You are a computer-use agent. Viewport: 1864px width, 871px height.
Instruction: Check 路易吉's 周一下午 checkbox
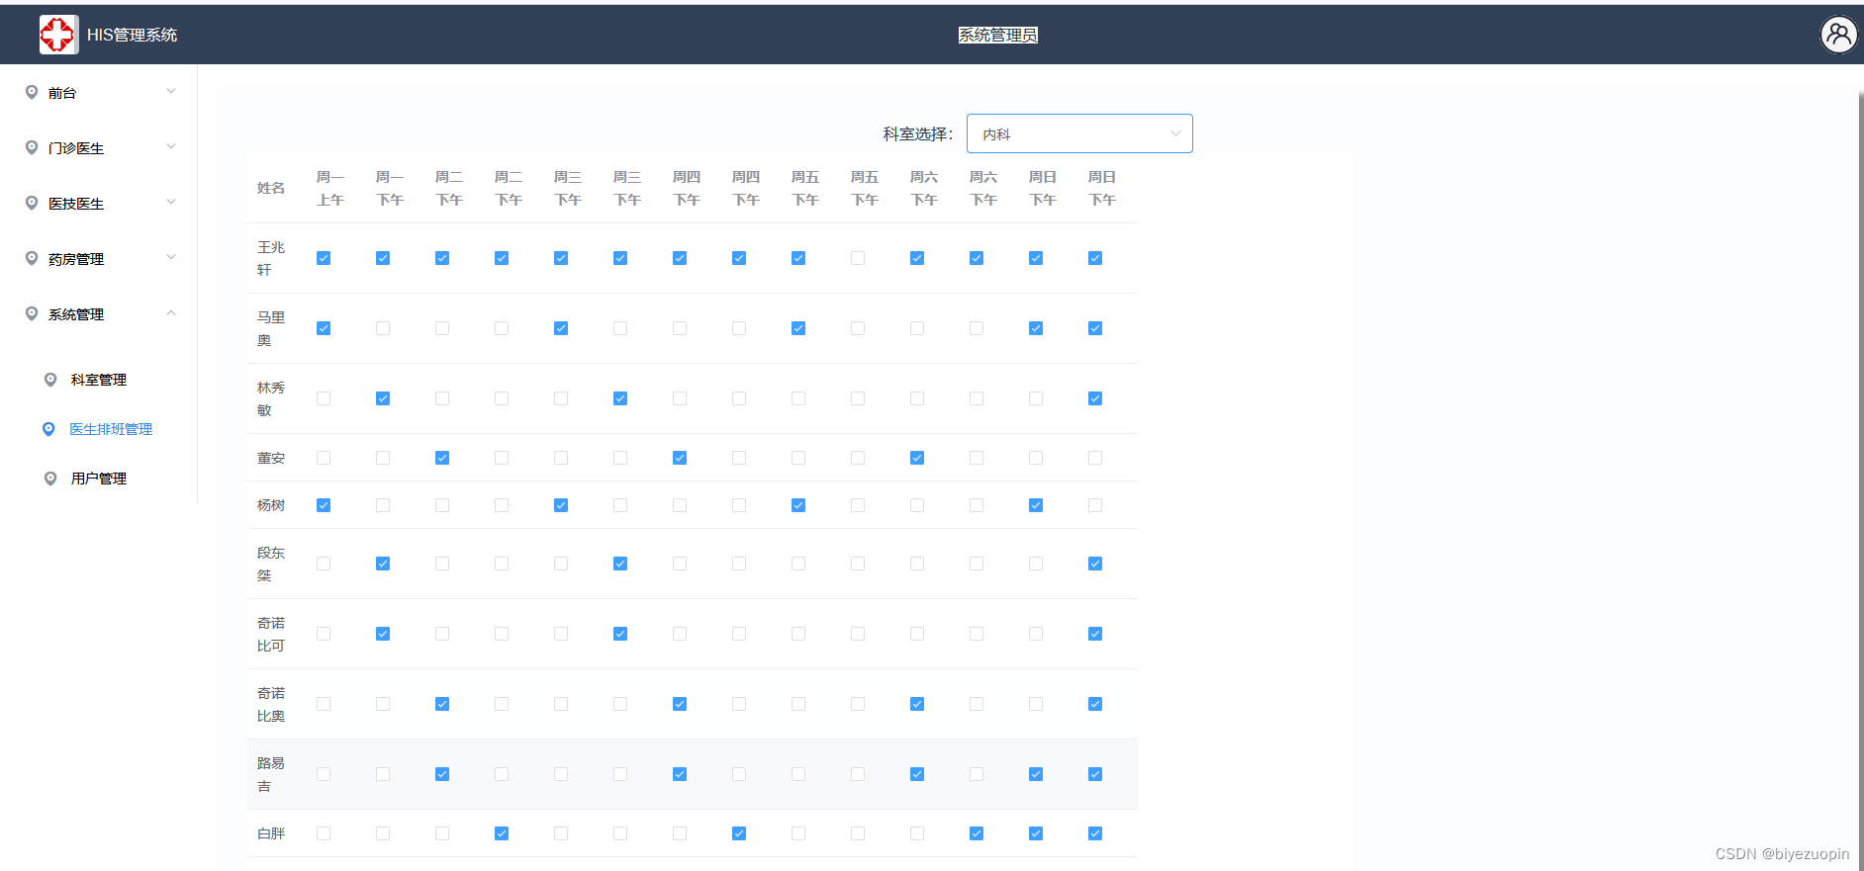click(x=383, y=774)
